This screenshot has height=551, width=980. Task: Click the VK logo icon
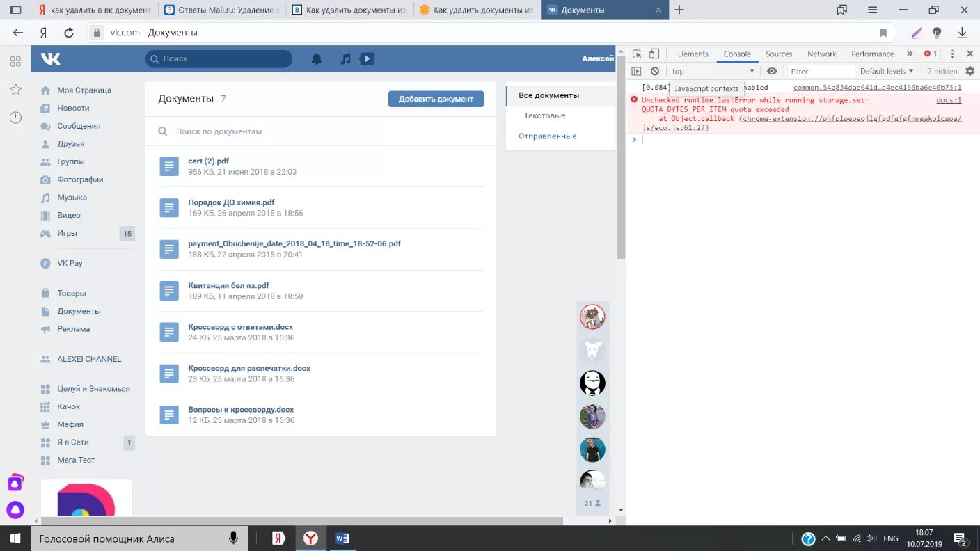[x=51, y=58]
